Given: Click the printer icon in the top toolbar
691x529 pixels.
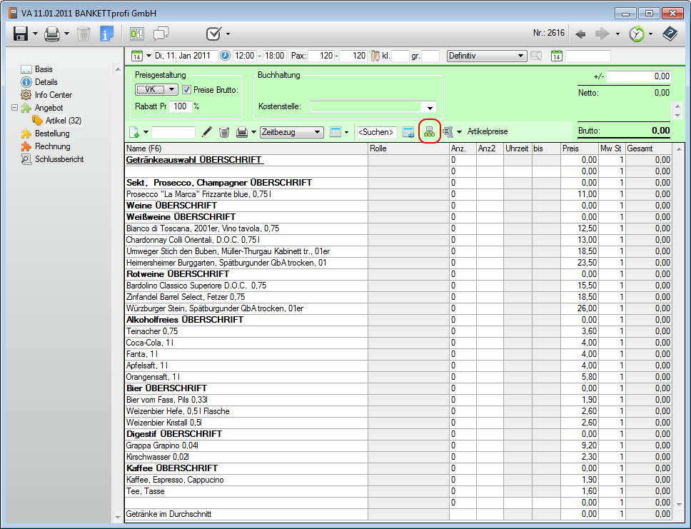Looking at the screenshot, I should click(x=52, y=34).
